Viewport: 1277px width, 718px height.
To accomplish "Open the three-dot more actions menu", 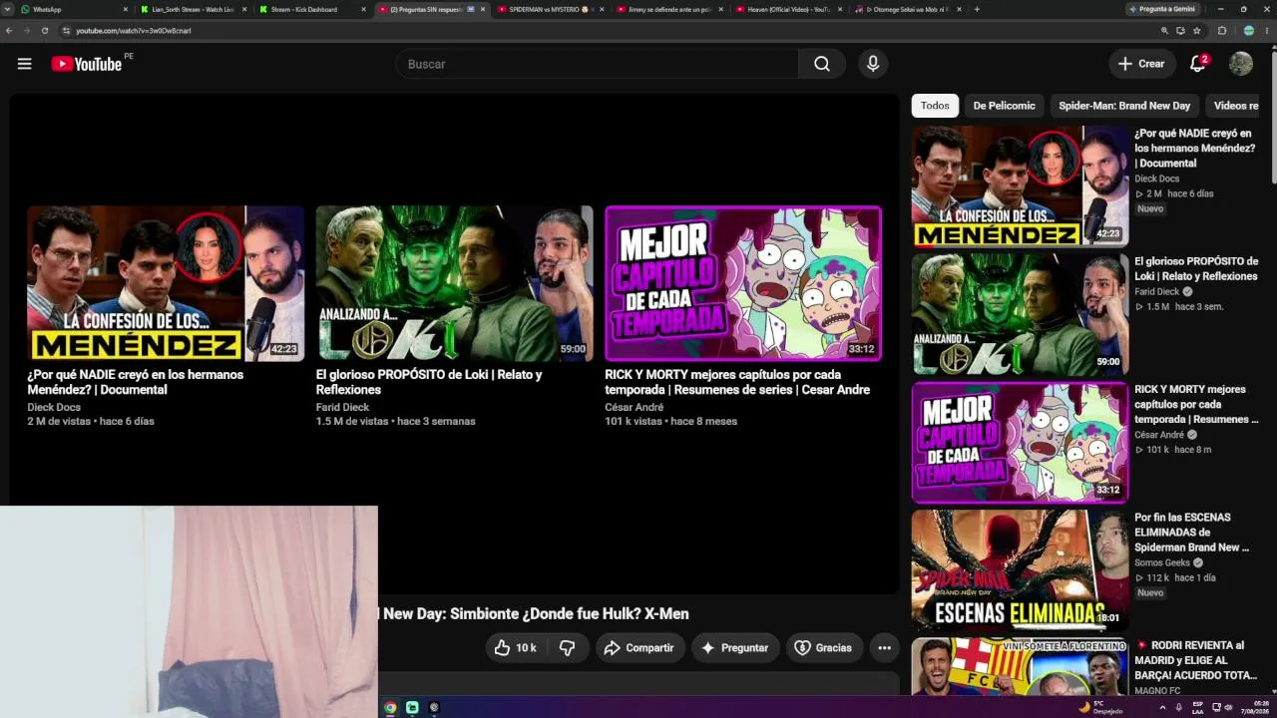I will click(x=884, y=648).
